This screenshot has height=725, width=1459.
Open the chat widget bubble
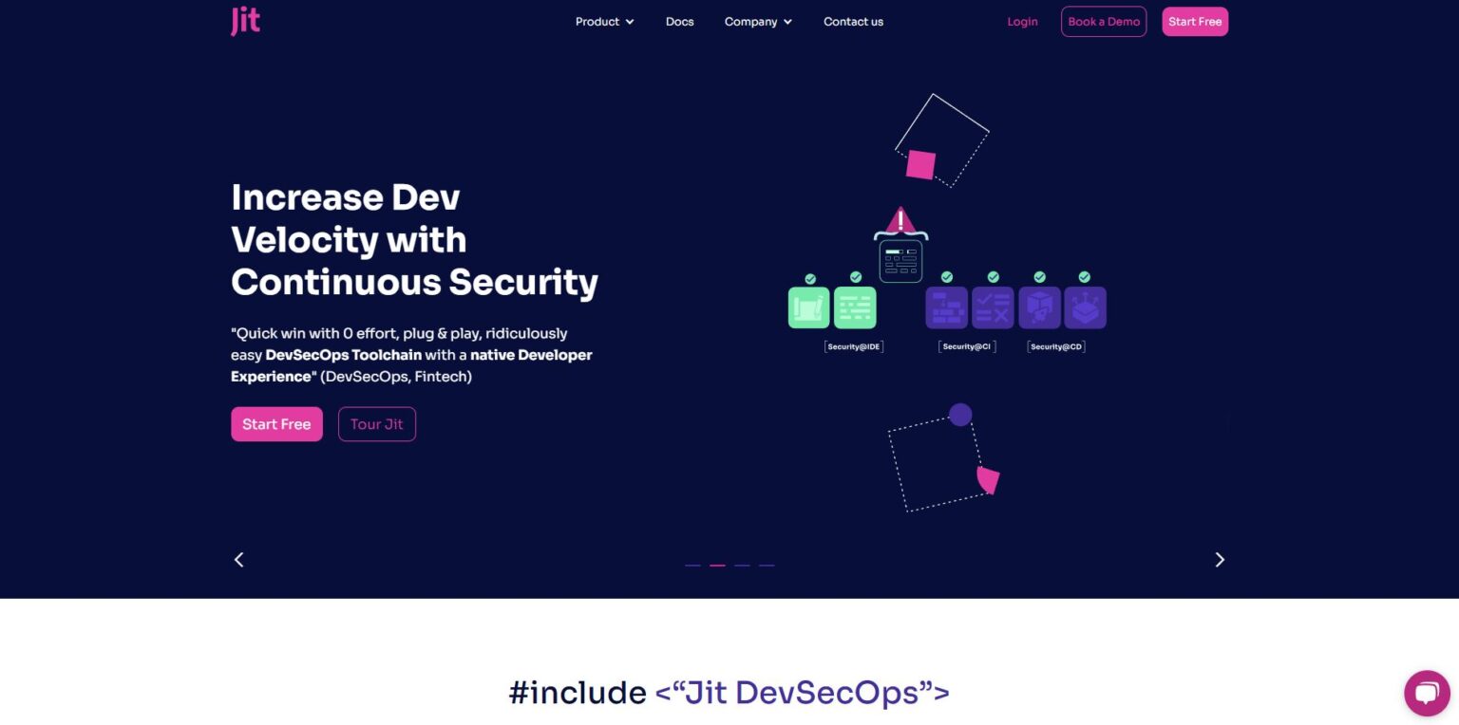click(x=1427, y=693)
